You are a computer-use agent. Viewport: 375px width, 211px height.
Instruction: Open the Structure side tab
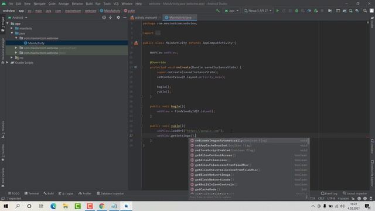pos(3,129)
